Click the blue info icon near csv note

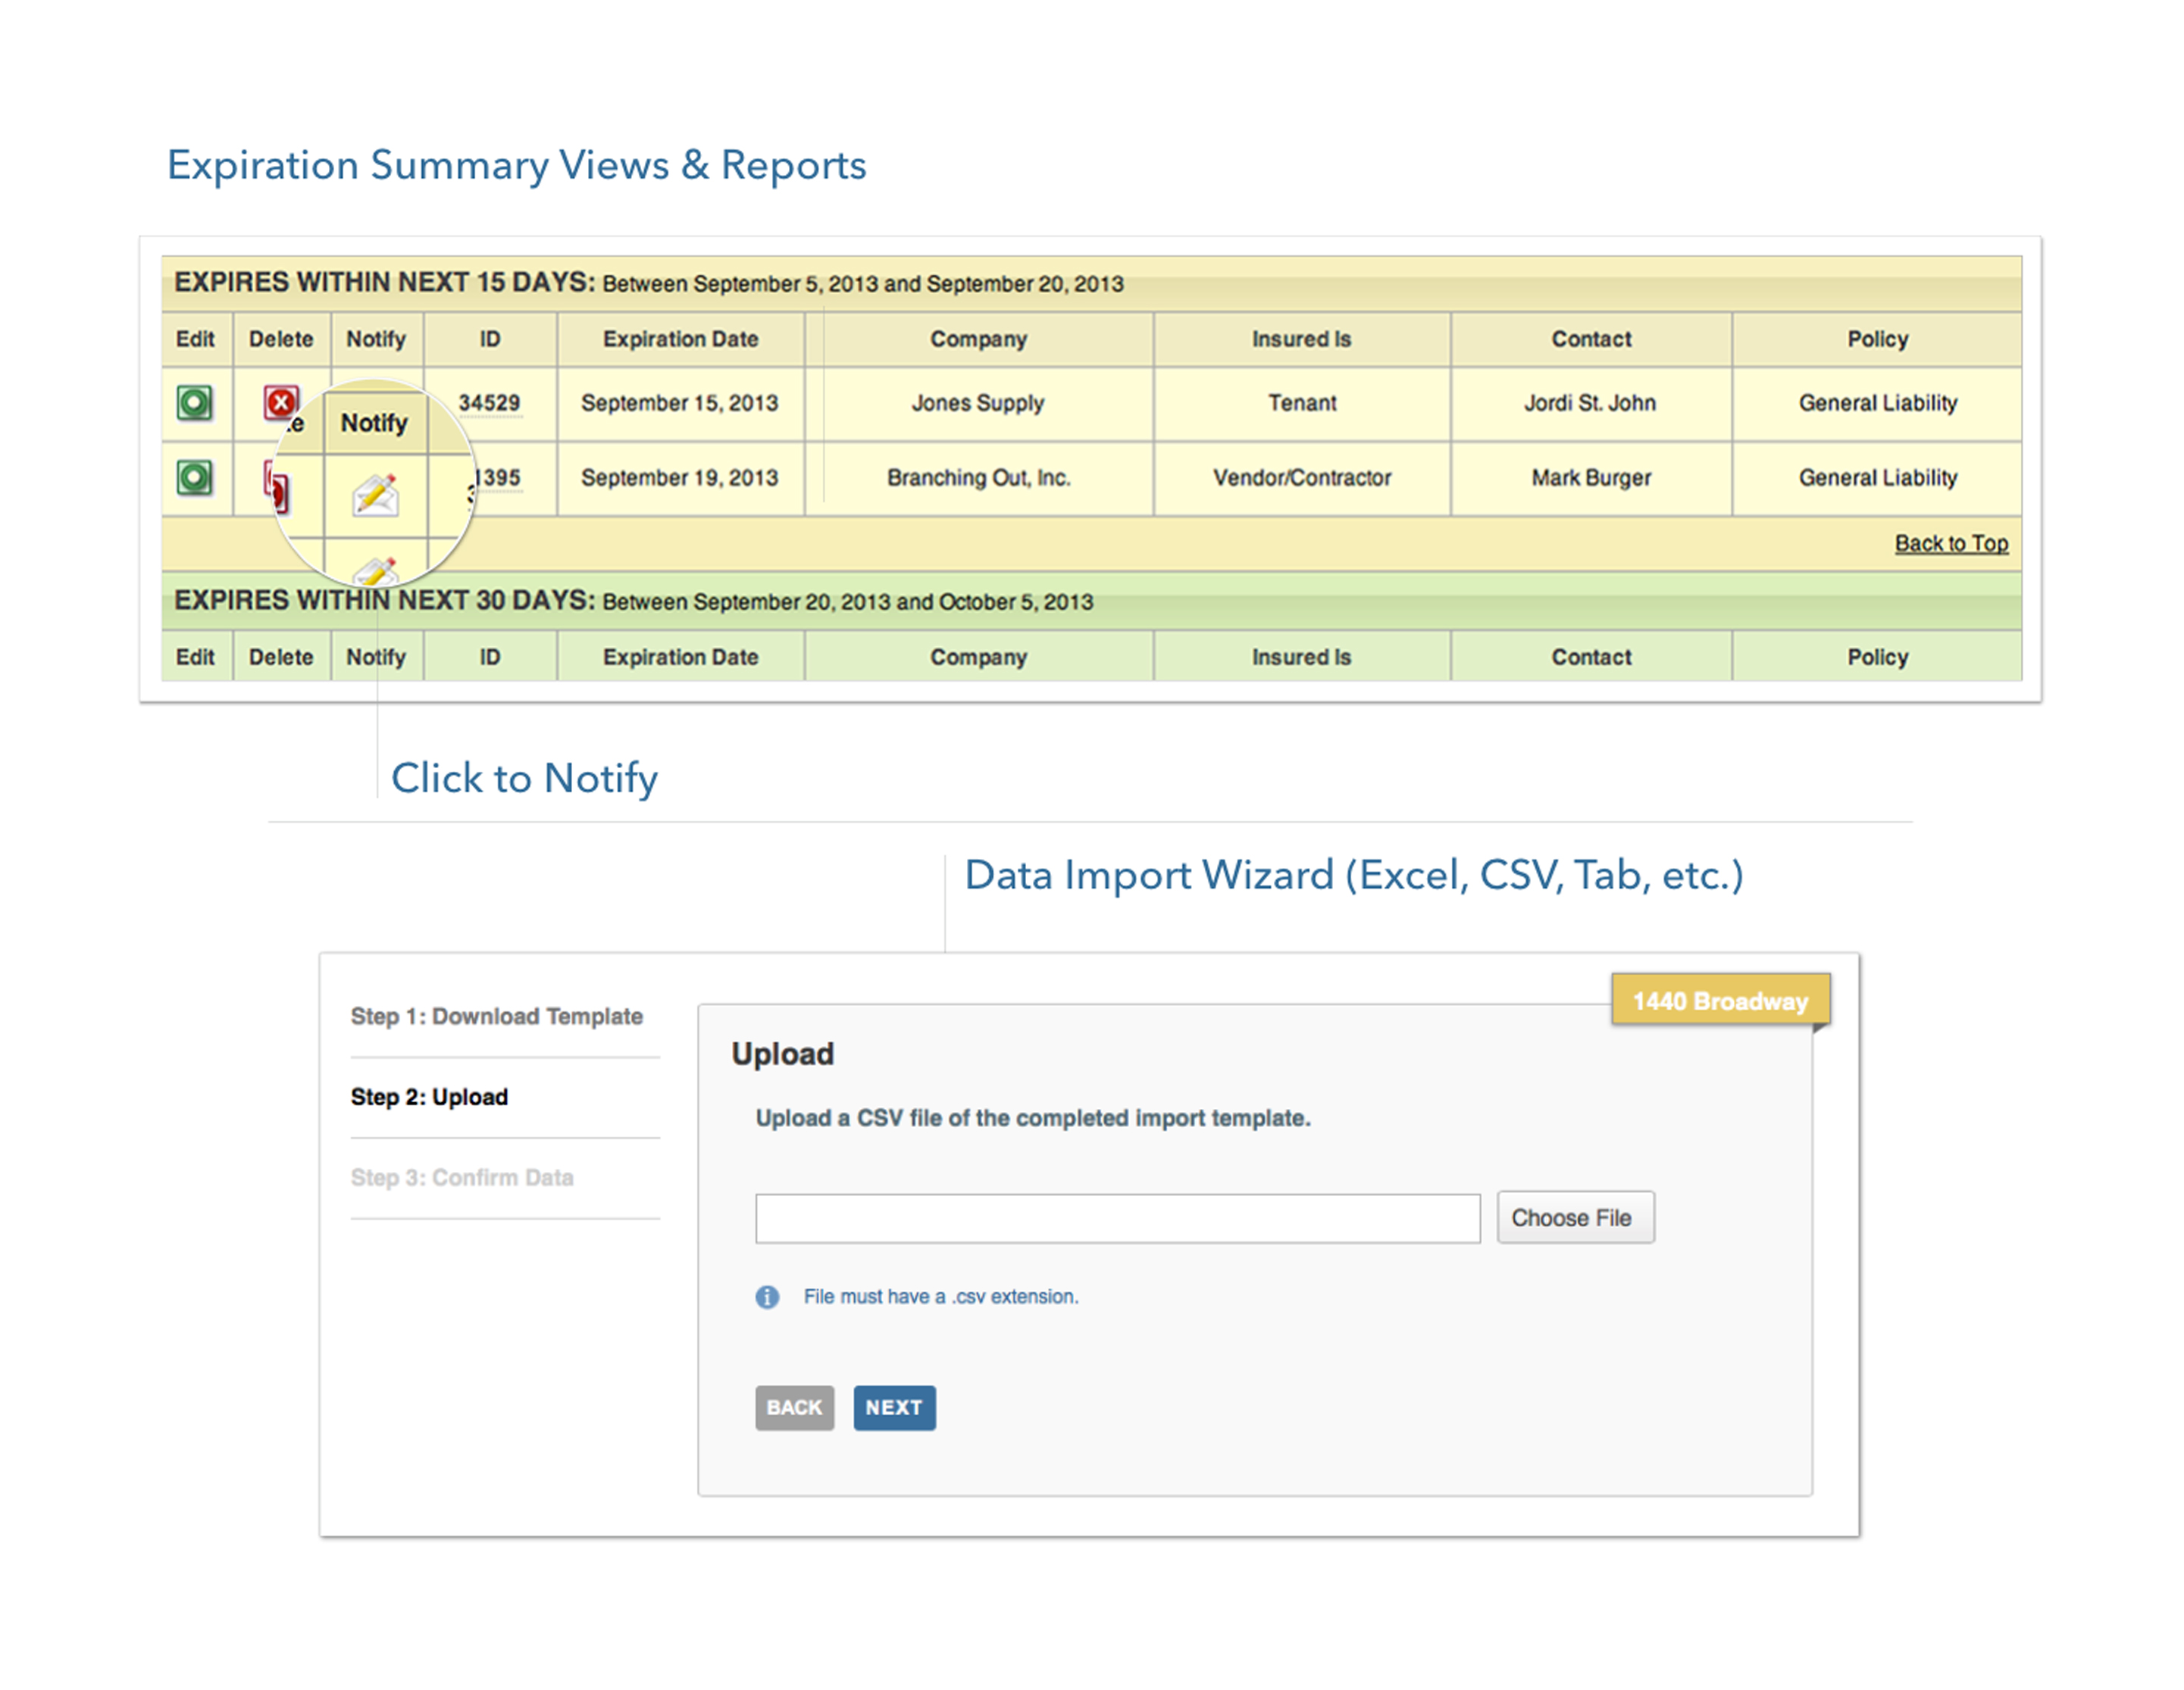[x=767, y=1298]
